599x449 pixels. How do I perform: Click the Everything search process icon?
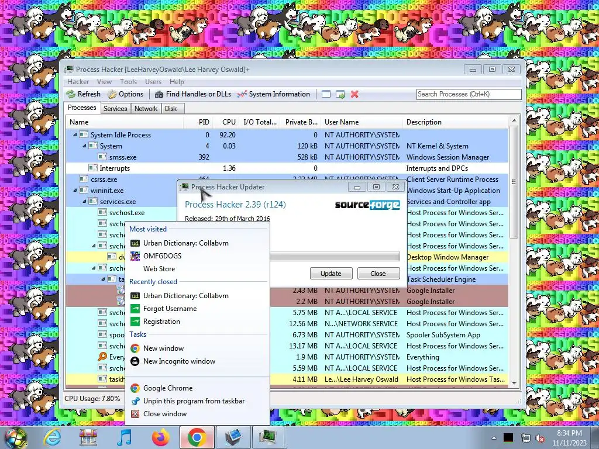coord(102,357)
